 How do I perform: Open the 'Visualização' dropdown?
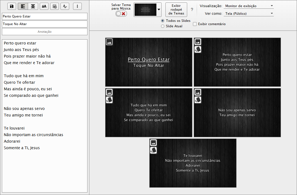point(248,6)
